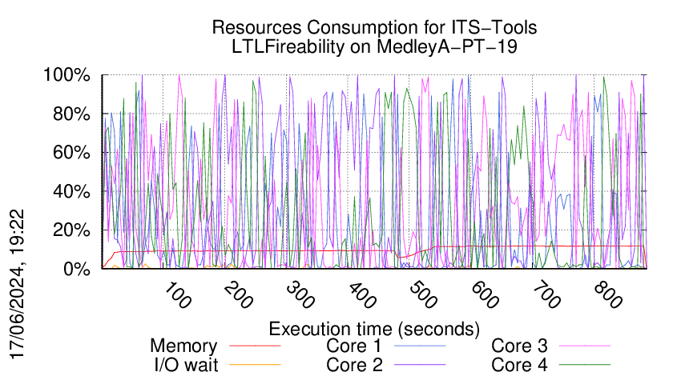This screenshot has width=681, height=380.
Task: Click the 80% y-axis label
Action: (x=71, y=114)
